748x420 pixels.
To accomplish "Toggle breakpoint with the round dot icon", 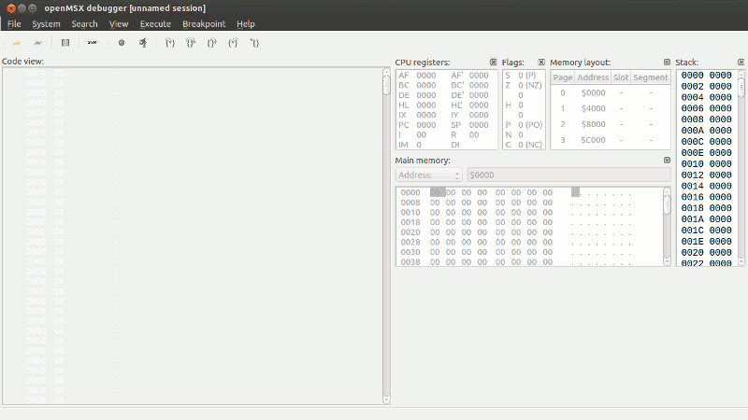I will [122, 43].
